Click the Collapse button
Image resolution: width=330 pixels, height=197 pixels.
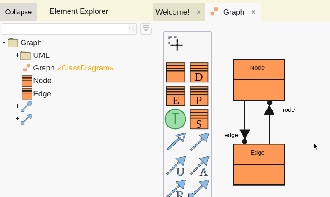click(x=18, y=12)
